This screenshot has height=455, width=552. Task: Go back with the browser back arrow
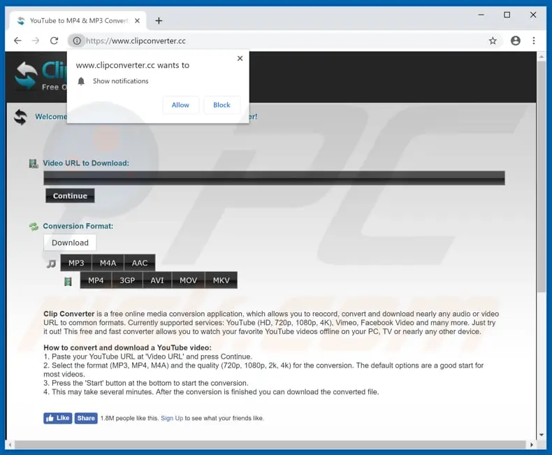[17, 41]
